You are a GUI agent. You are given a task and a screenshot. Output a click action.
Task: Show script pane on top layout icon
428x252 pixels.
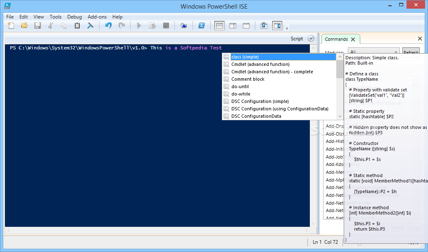click(219, 26)
